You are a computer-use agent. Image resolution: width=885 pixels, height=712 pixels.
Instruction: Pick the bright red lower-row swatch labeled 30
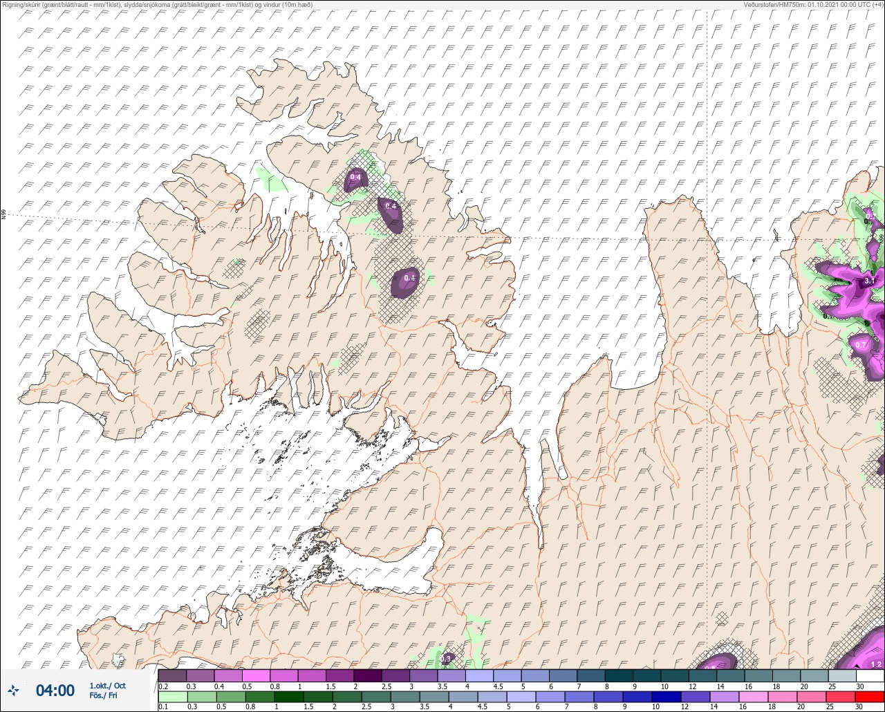[x=870, y=695]
